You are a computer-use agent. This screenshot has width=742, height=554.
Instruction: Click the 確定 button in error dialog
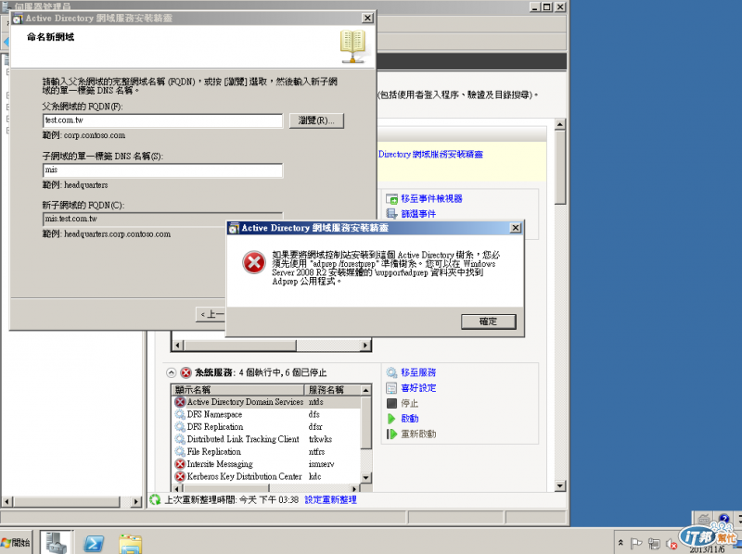point(489,321)
